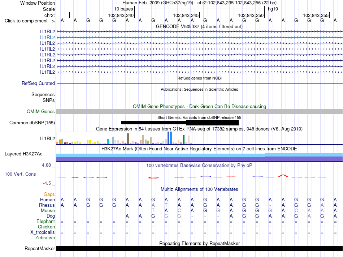Click the purple H3K27Ac signal band
This screenshot has width=343, height=257.
(x=199, y=159)
